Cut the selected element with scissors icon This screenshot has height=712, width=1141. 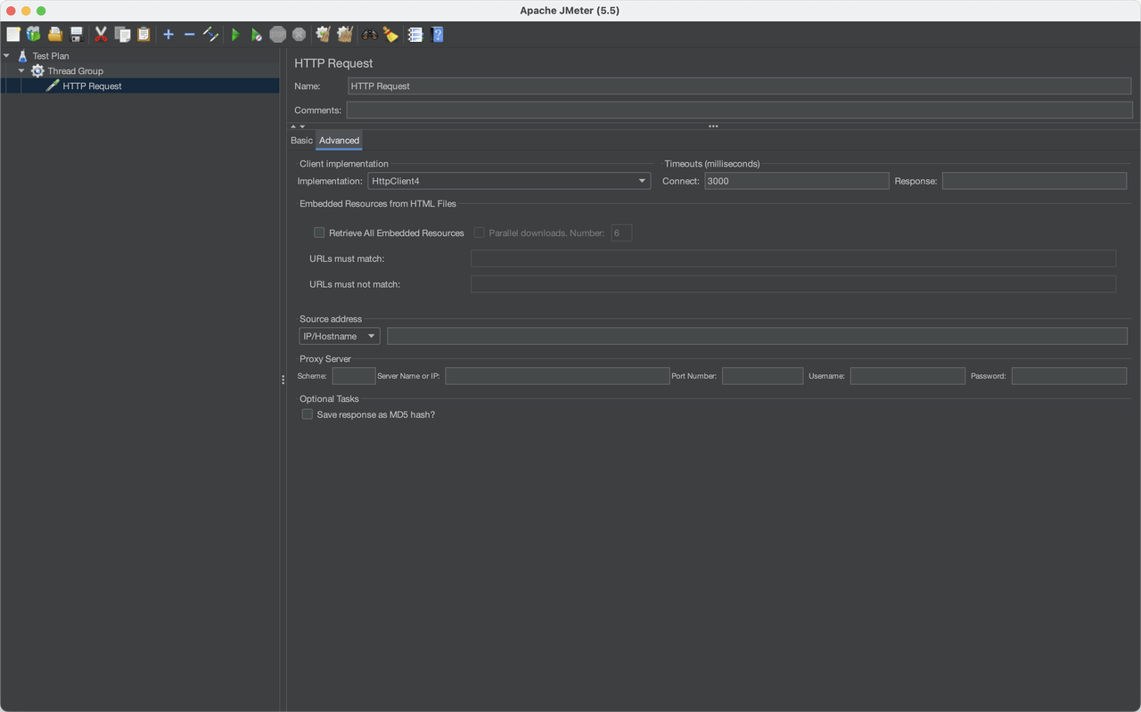click(100, 34)
